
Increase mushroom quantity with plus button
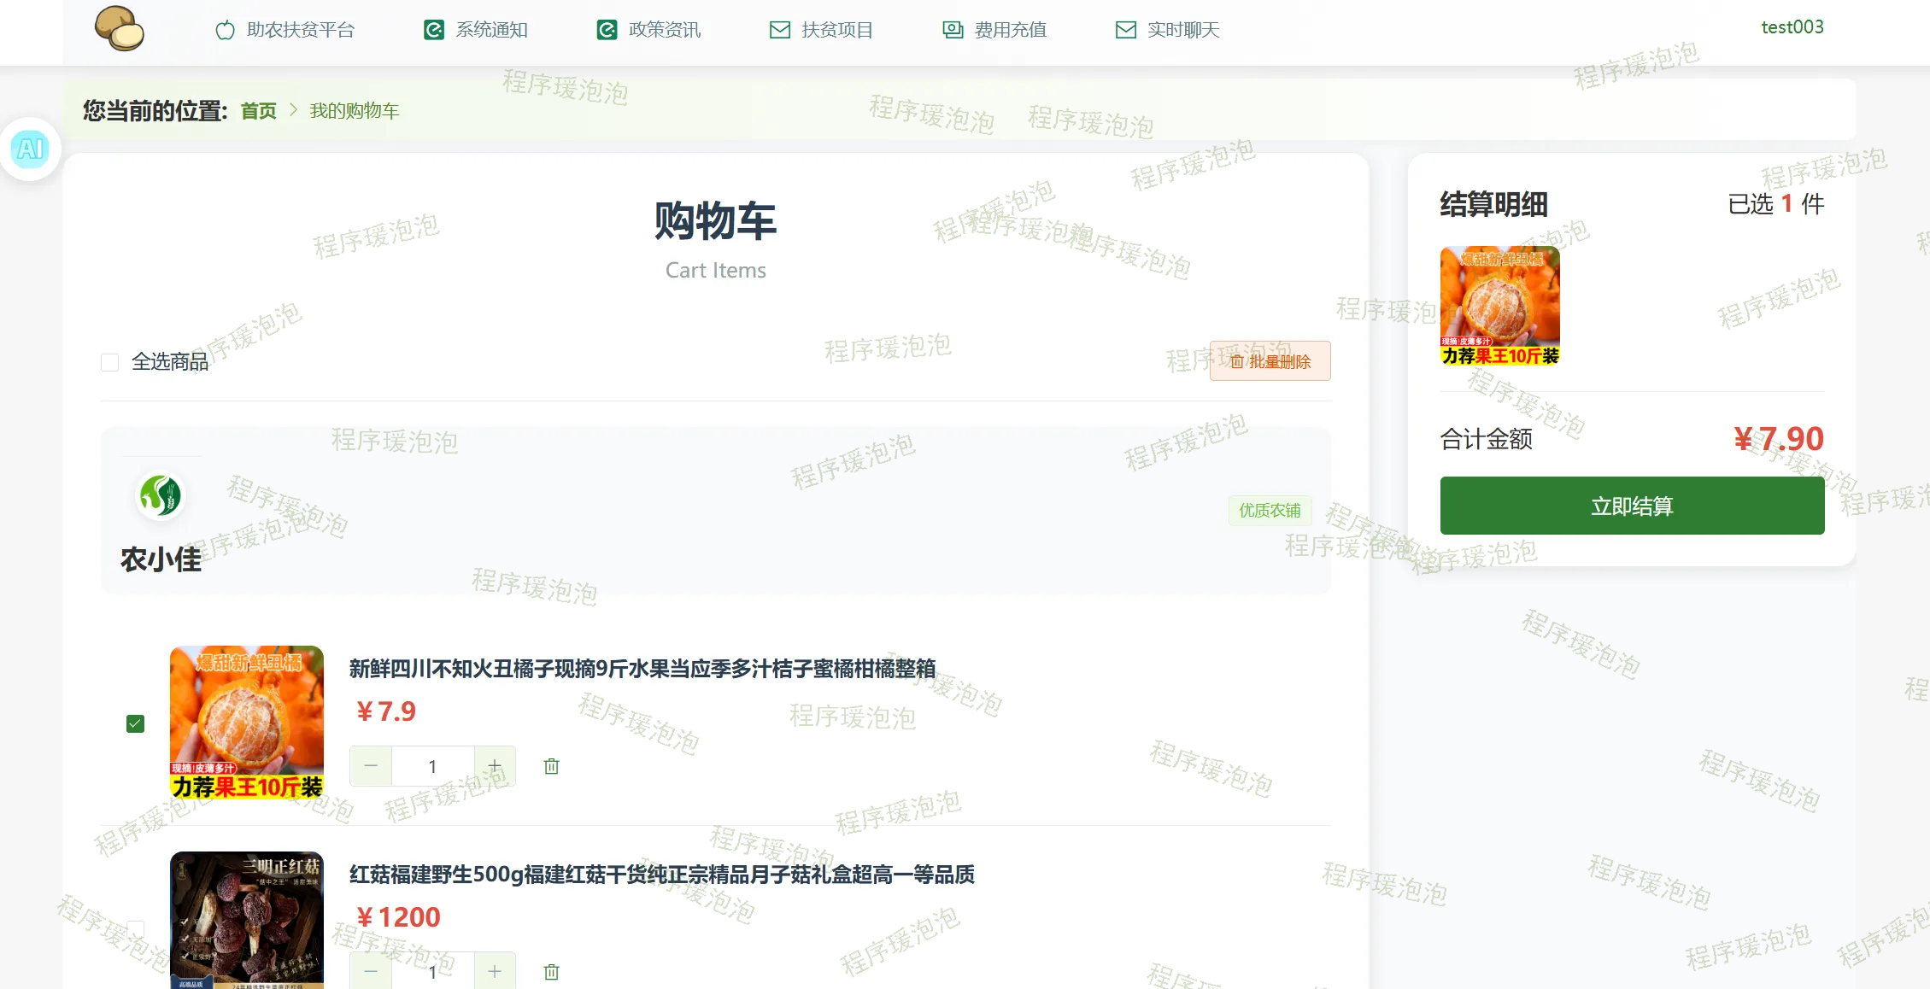[x=495, y=972]
